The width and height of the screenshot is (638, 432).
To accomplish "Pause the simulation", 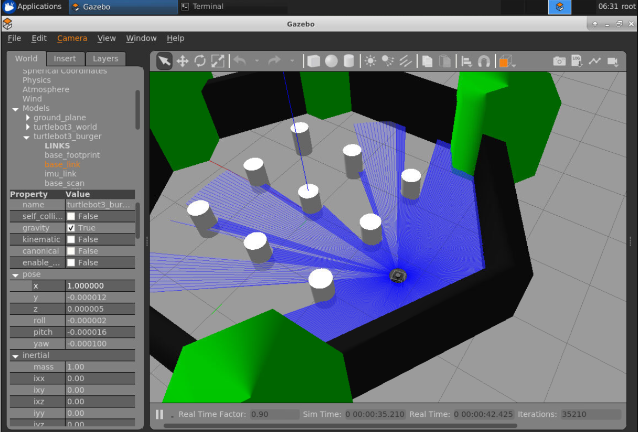I will point(159,414).
